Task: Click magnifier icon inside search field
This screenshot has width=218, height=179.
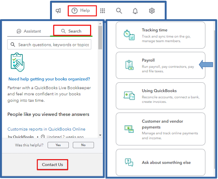Action: pyautogui.click(x=13, y=44)
